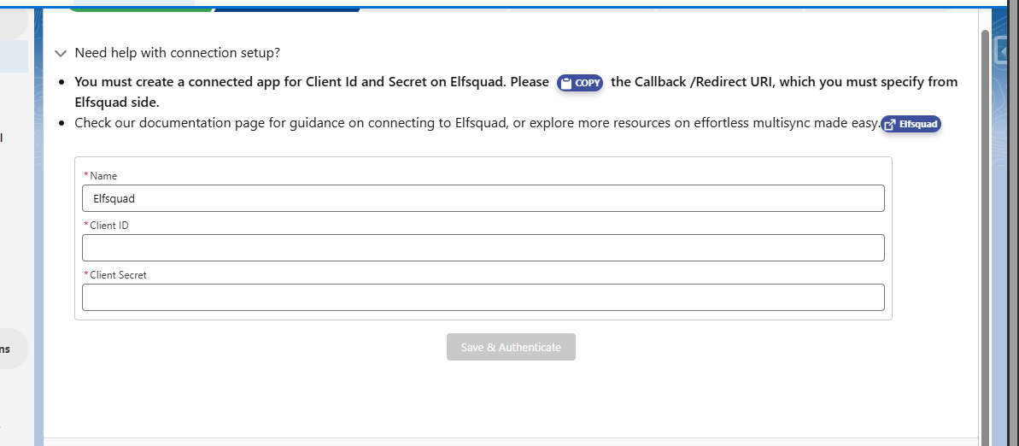1019x446 pixels.
Task: Click the 'Client ID' field label
Action: [x=108, y=226]
